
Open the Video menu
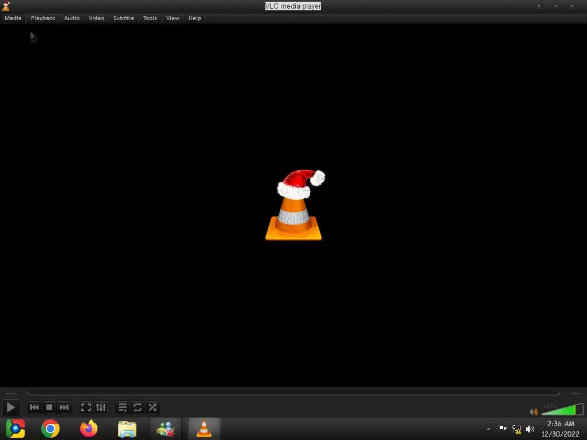96,18
